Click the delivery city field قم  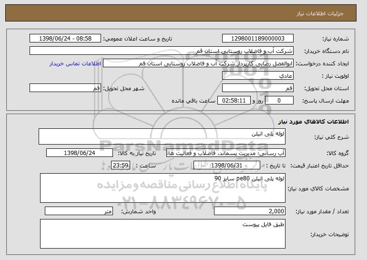pyautogui.click(x=65, y=88)
